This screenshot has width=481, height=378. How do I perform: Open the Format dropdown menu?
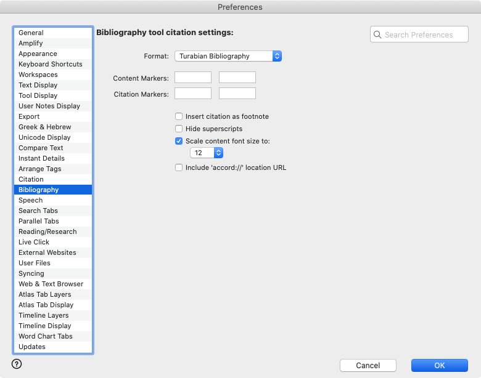pos(228,56)
